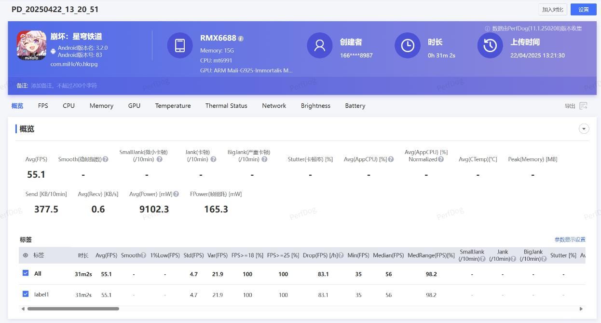The width and height of the screenshot is (601, 323).
Task: Open help icon beside Jank(卡顿) metric
Action: pos(213,159)
